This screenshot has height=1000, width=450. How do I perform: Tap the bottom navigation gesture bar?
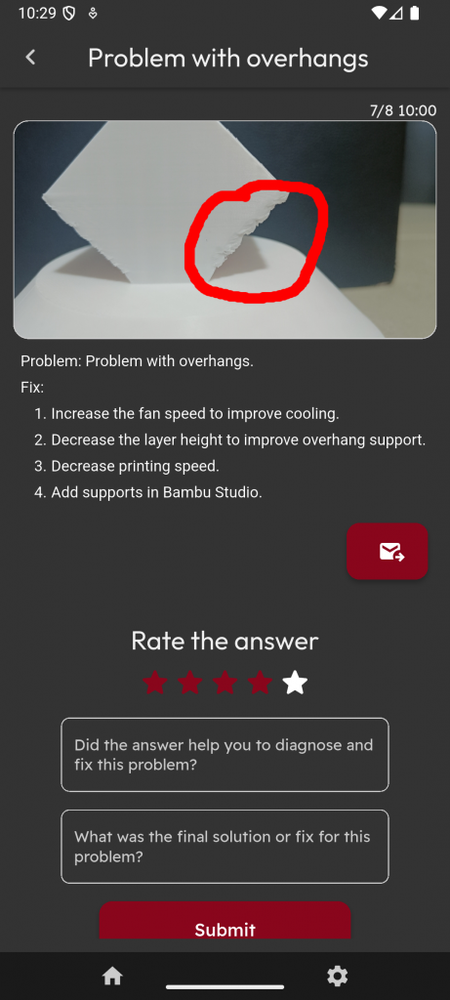pos(225,986)
